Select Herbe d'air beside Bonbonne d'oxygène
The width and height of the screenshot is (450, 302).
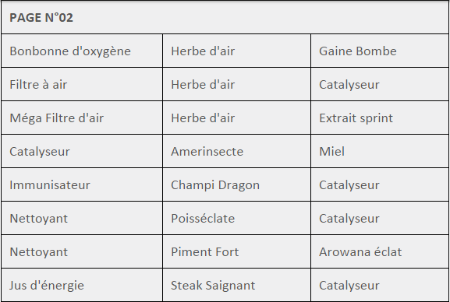pos(236,51)
